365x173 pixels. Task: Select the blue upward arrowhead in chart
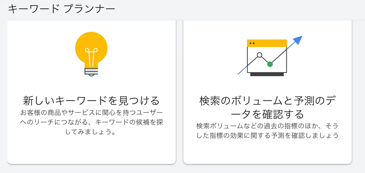[298, 40]
